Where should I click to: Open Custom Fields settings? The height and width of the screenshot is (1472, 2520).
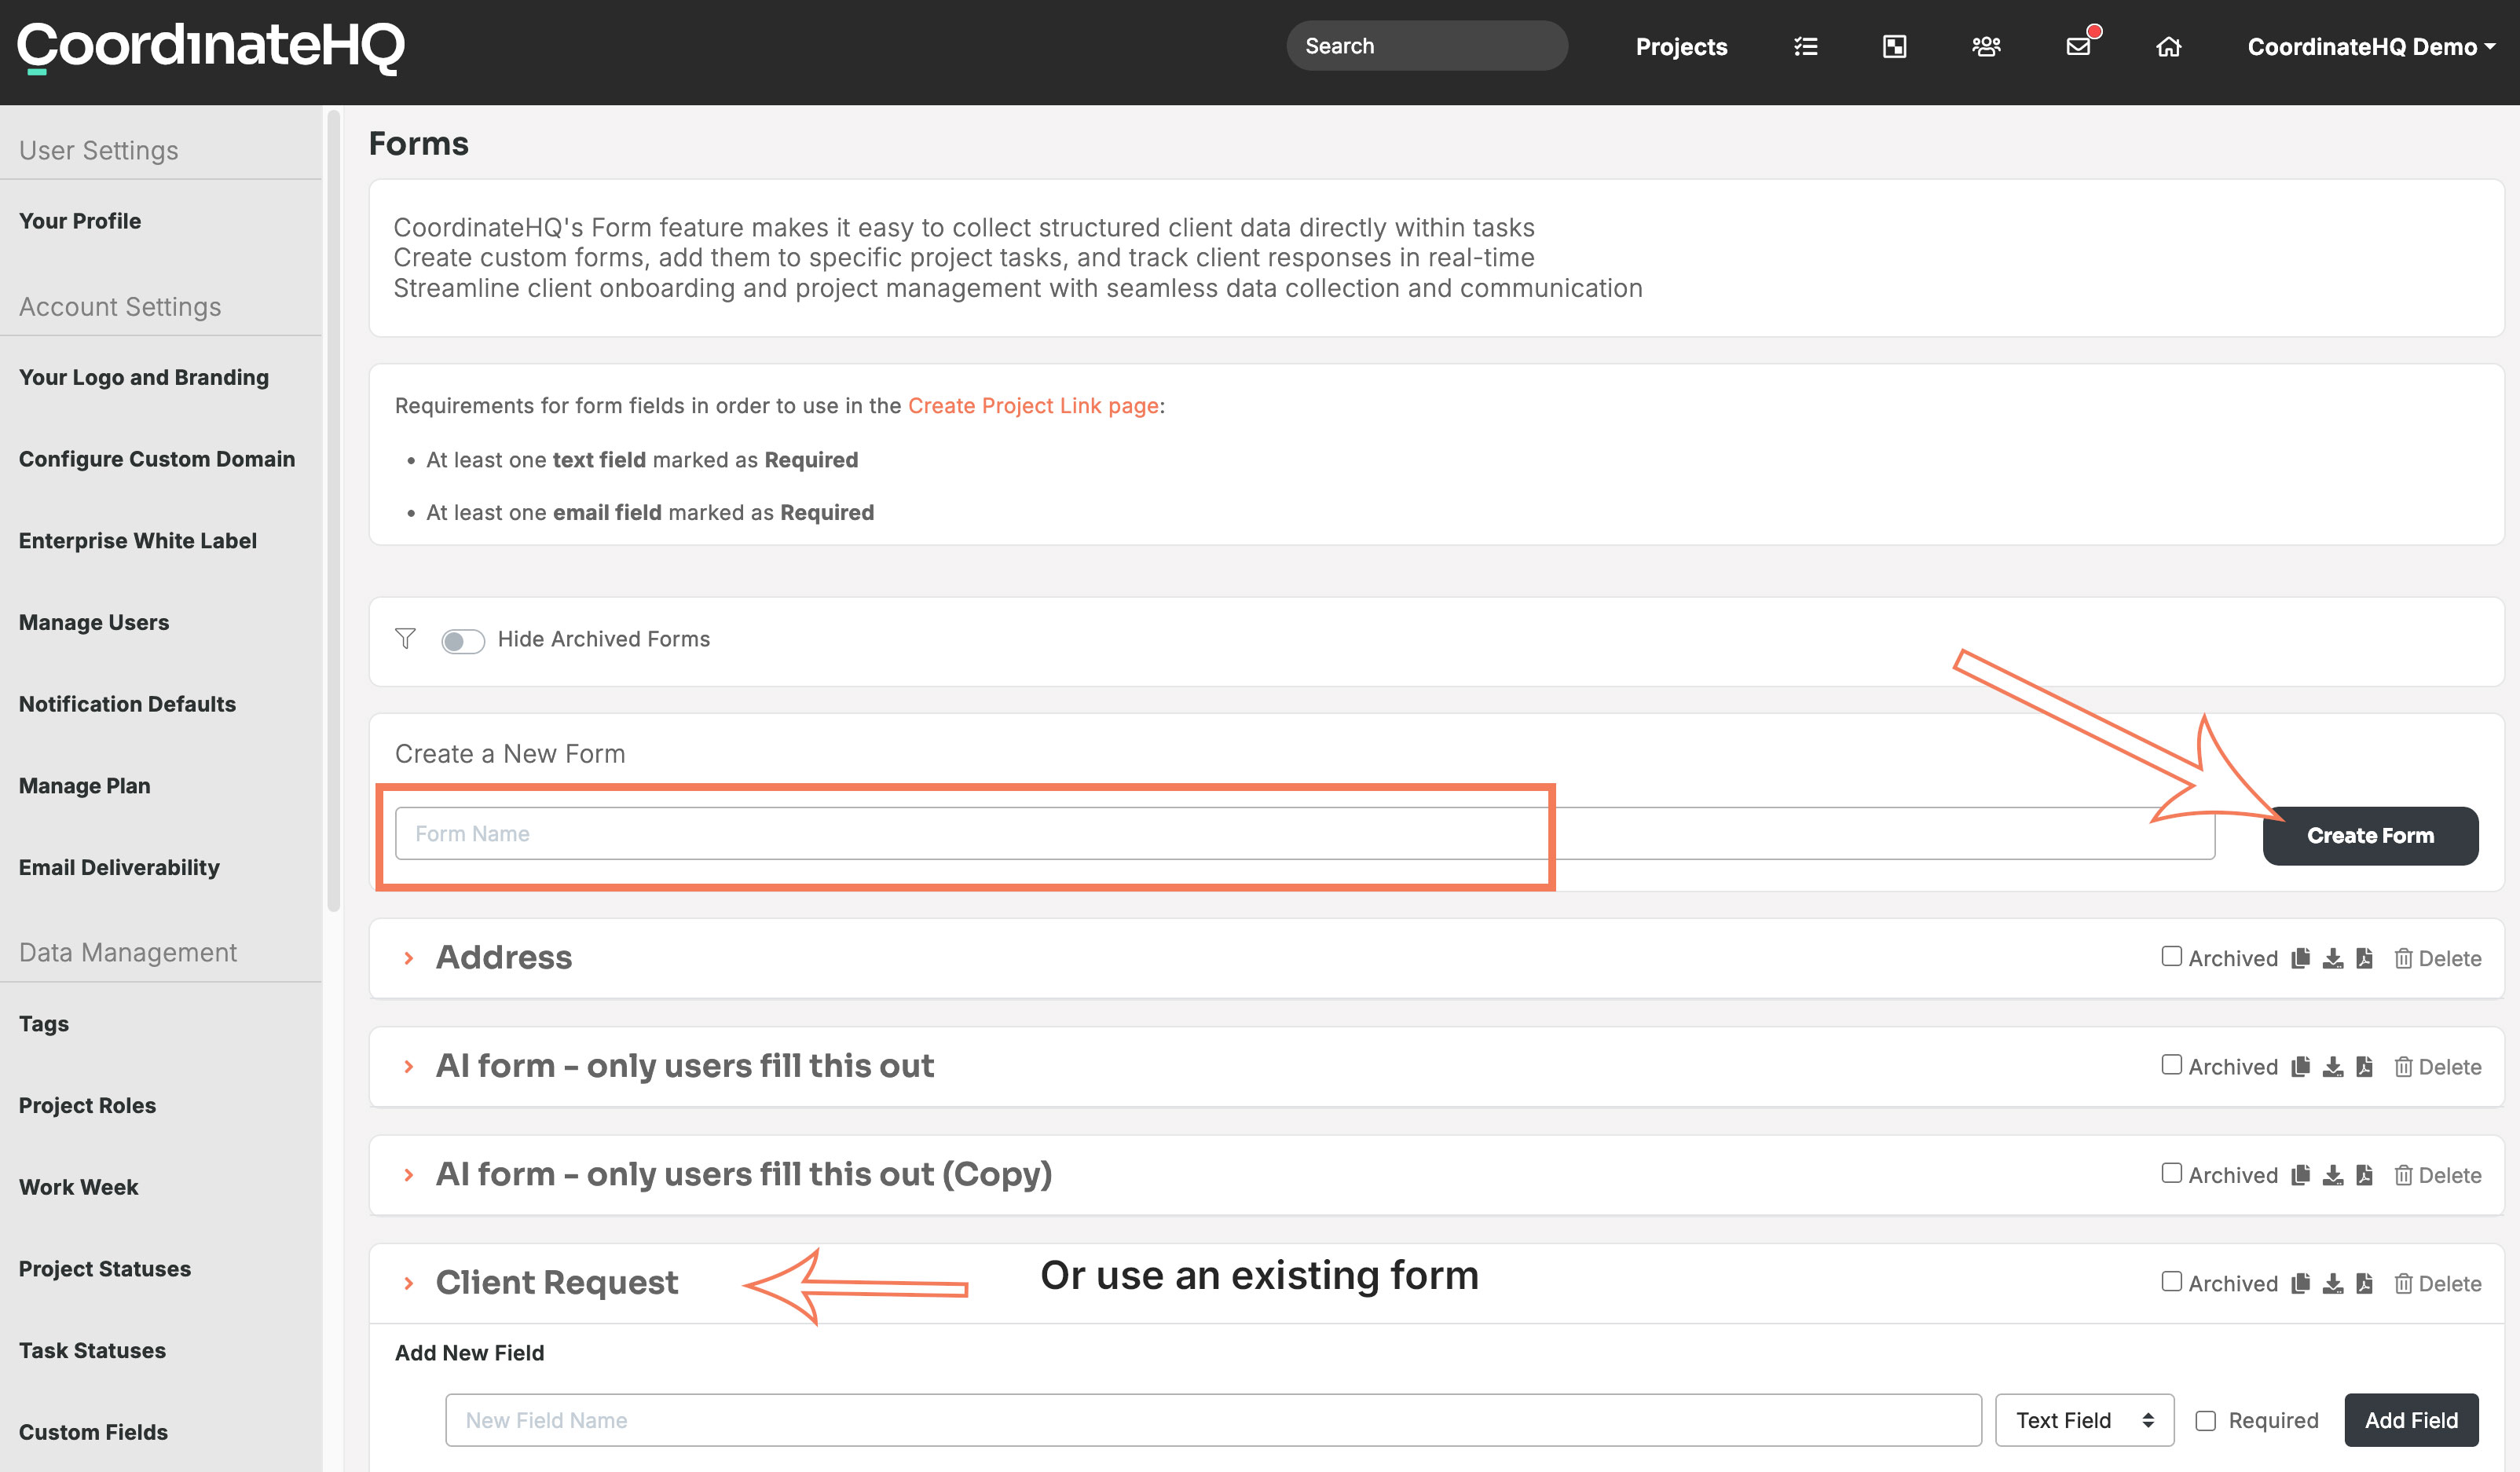pos(94,1432)
